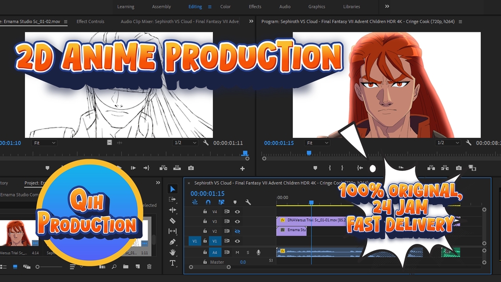Select the Pen tool
This screenshot has height=282, width=501.
[173, 242]
